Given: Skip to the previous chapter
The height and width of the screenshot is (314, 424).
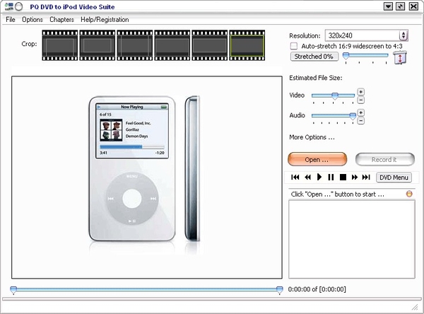Looking at the screenshot, I should click(x=295, y=177).
